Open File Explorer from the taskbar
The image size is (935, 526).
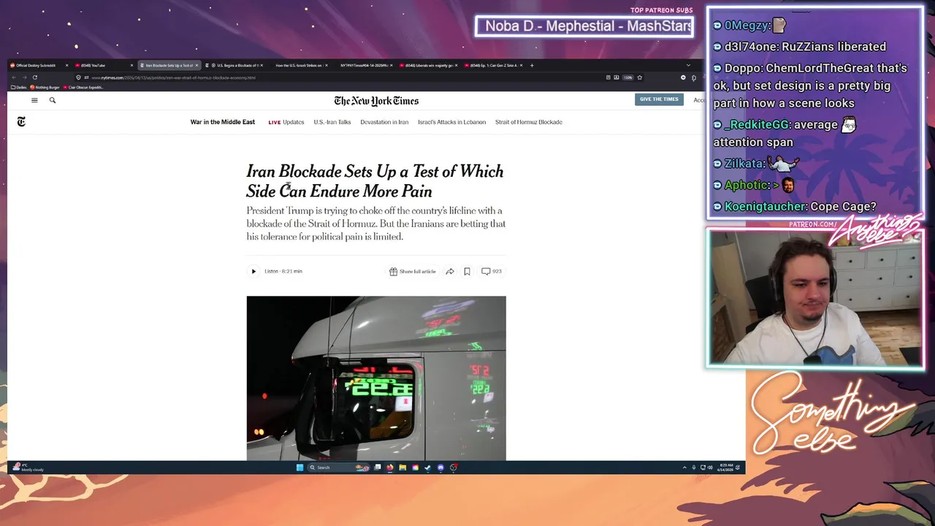tap(402, 468)
